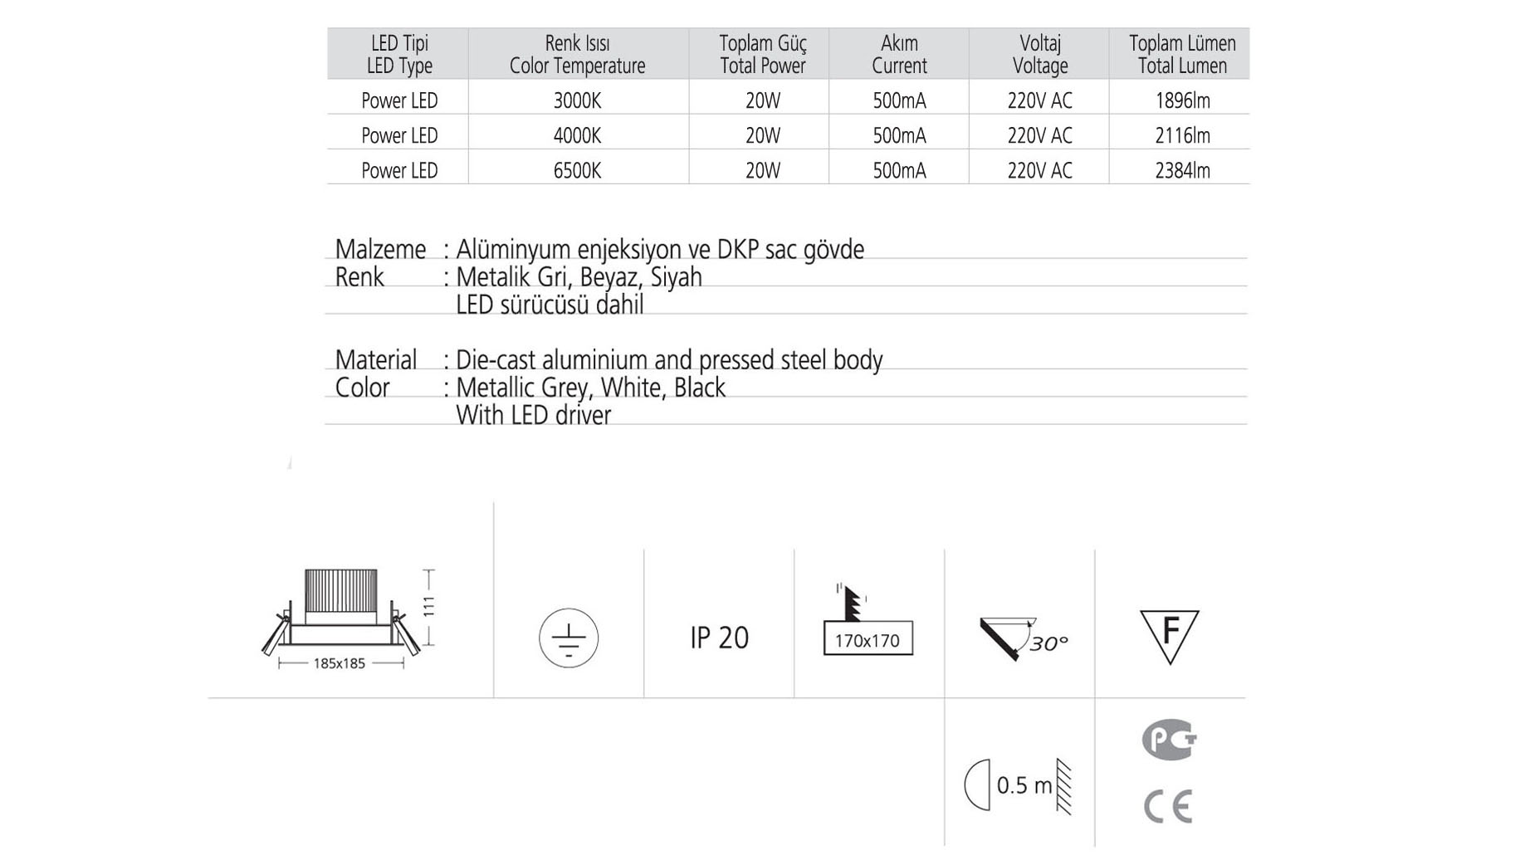The height and width of the screenshot is (855, 1520).
Task: Click the earth ground protection symbol
Action: pyautogui.click(x=568, y=638)
